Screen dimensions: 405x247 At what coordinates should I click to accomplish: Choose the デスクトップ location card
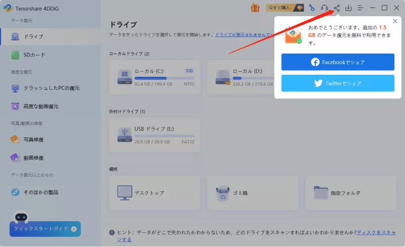(154, 192)
